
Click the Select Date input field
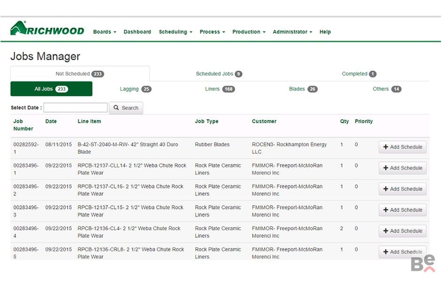pyautogui.click(x=75, y=108)
